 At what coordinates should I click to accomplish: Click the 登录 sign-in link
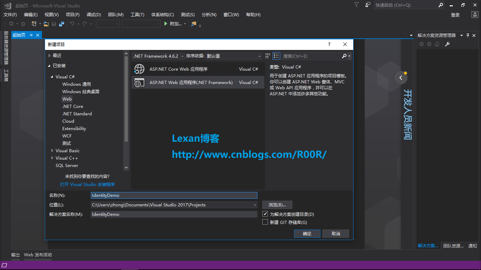point(455,15)
